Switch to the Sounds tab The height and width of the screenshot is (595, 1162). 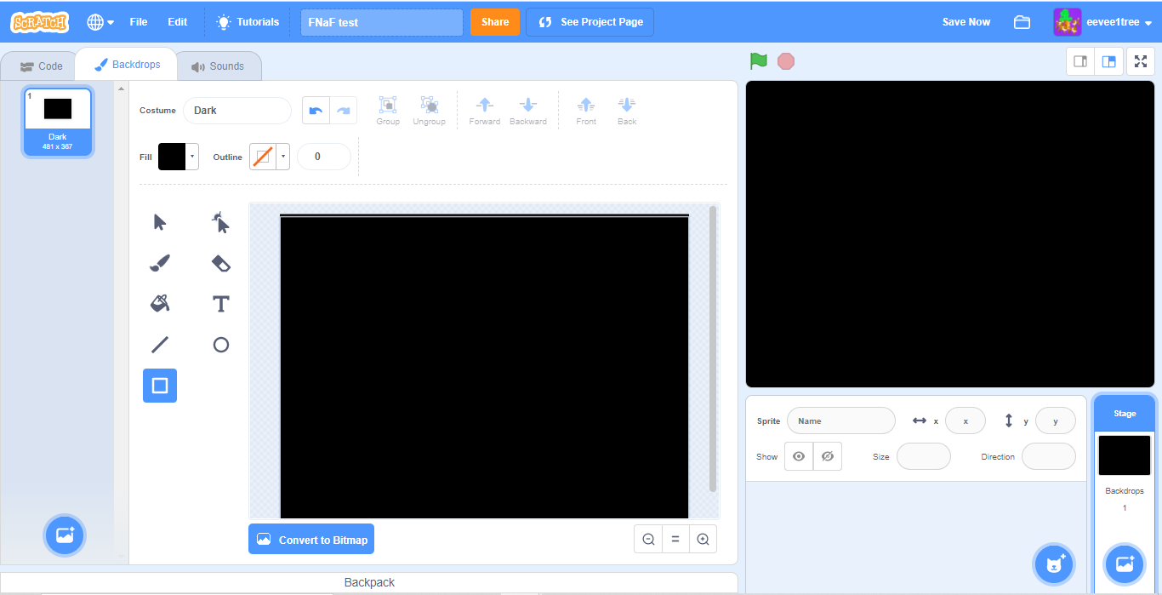click(219, 65)
